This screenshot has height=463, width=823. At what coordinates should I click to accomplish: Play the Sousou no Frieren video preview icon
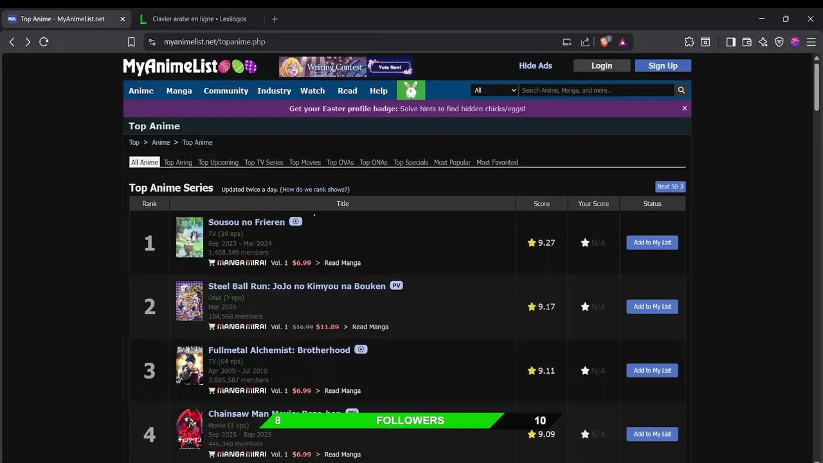pos(295,221)
